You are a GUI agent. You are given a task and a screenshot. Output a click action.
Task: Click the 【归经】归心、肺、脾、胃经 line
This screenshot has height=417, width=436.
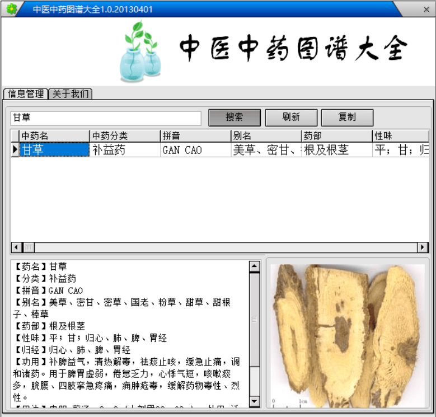tap(72, 350)
